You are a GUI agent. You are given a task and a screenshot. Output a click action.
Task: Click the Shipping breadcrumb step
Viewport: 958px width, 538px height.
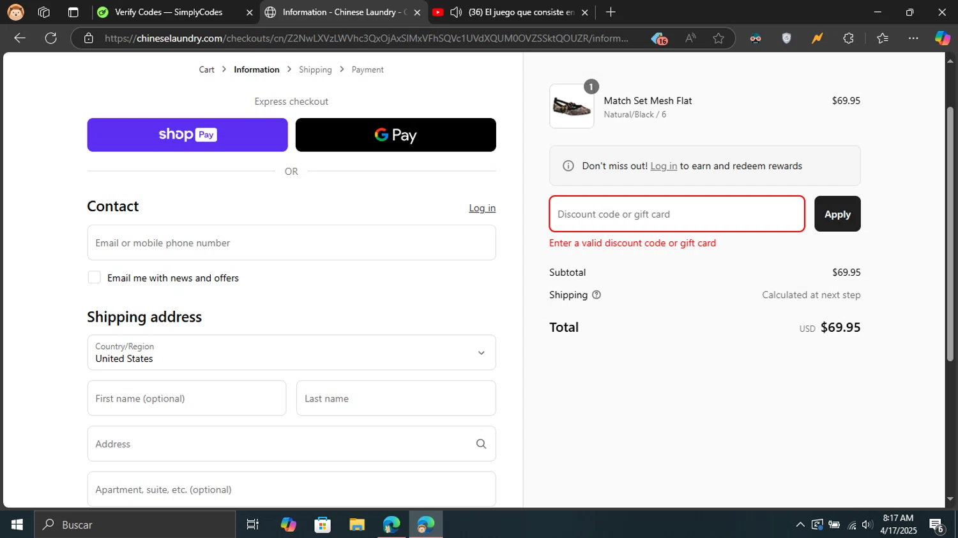pos(315,70)
